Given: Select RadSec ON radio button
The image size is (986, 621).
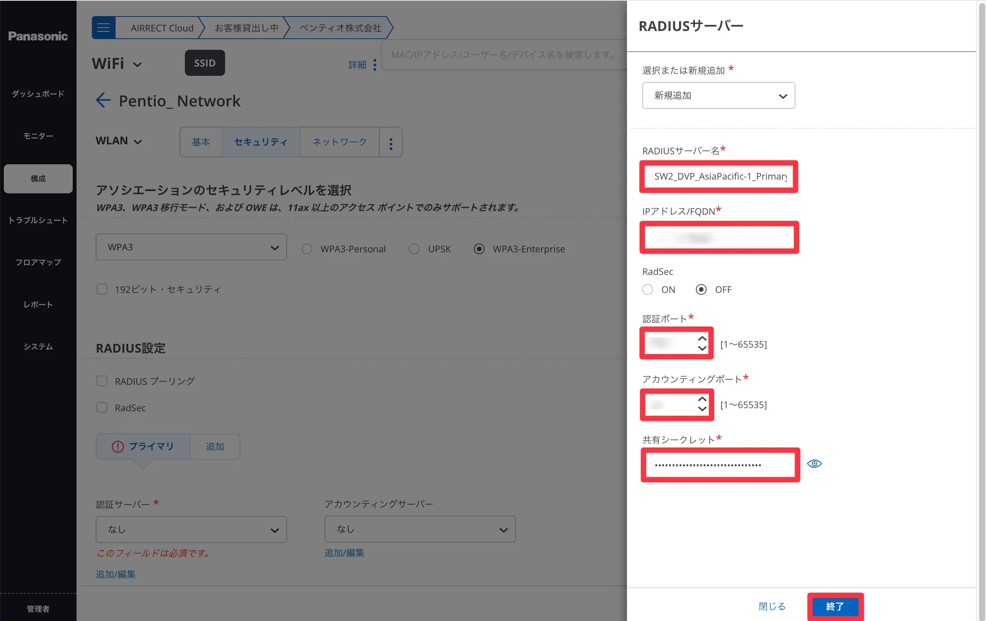Looking at the screenshot, I should point(647,289).
